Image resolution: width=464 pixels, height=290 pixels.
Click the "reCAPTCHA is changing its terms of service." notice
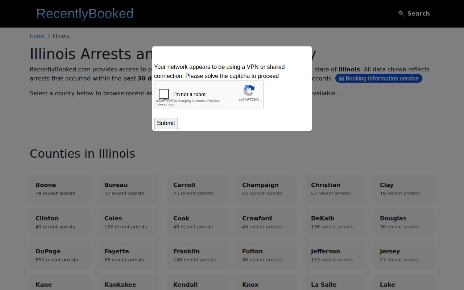[x=188, y=101]
